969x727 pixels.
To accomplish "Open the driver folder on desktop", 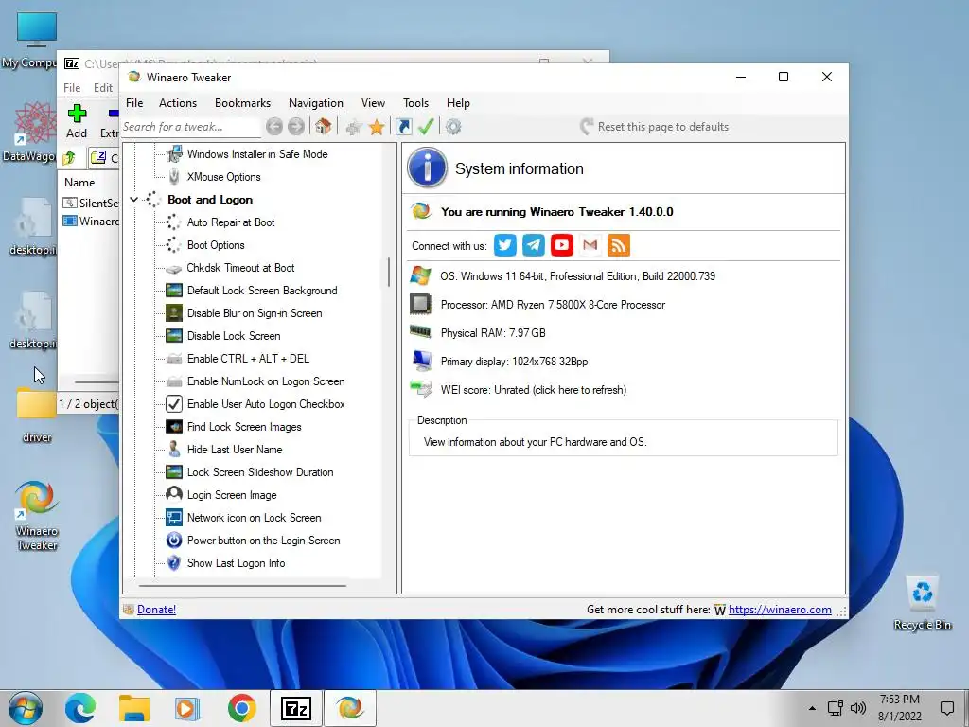I will point(37,415).
